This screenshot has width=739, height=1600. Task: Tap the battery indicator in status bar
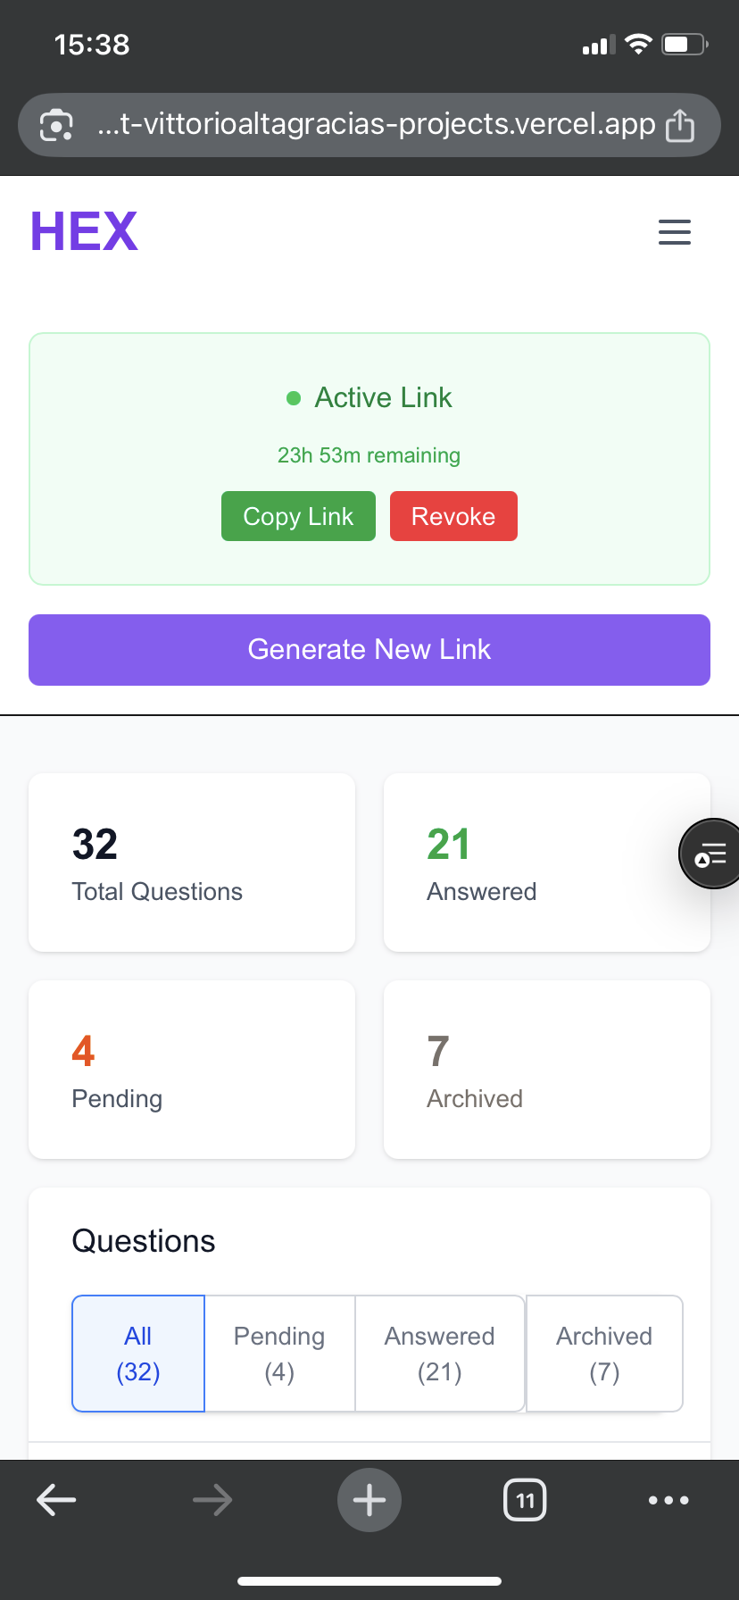click(x=681, y=43)
